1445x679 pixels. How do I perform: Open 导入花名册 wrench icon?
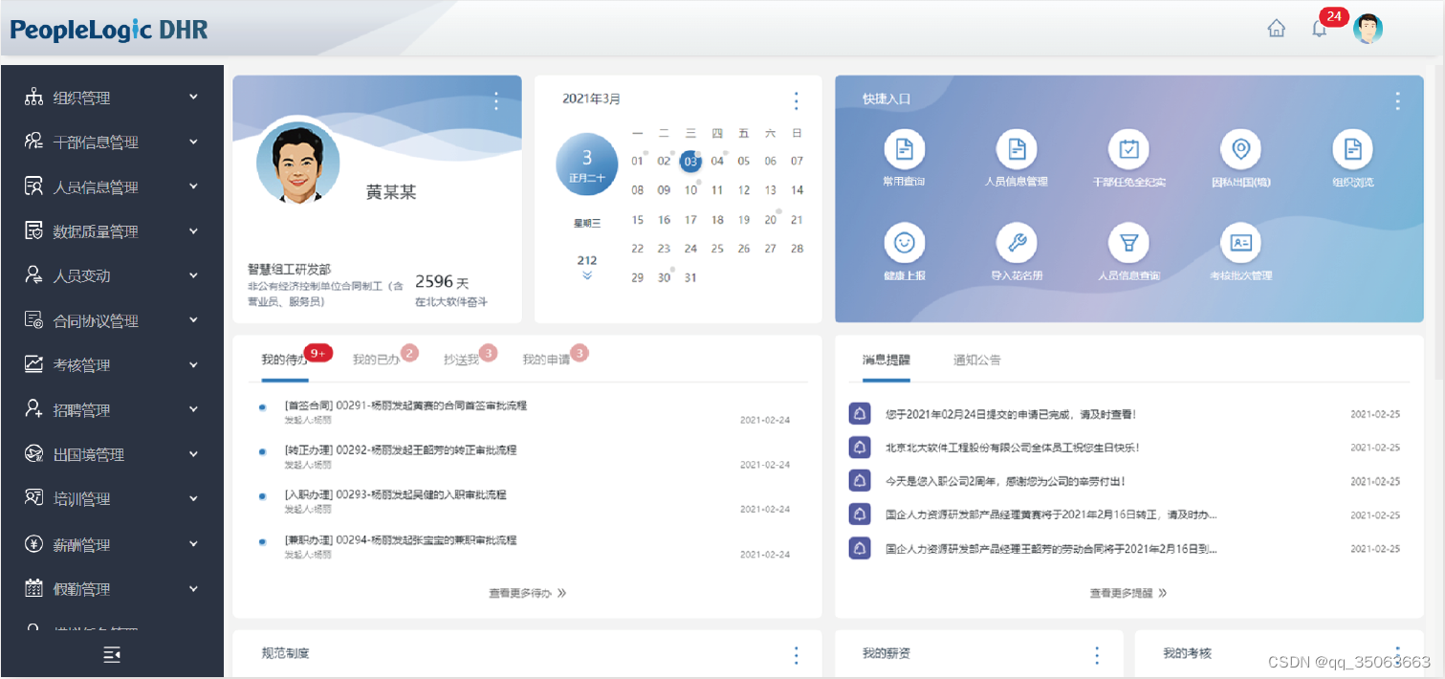point(1017,242)
